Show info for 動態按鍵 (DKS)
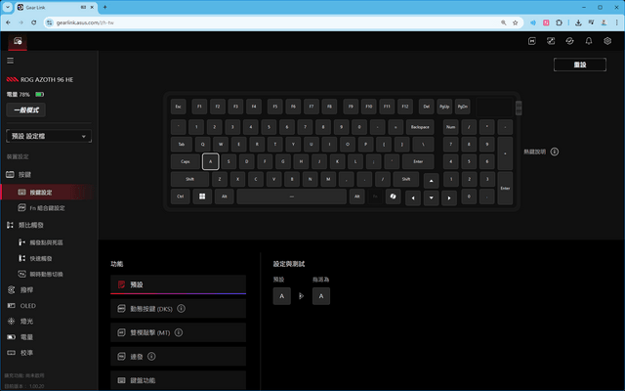Image resolution: width=625 pixels, height=391 pixels. (x=181, y=309)
